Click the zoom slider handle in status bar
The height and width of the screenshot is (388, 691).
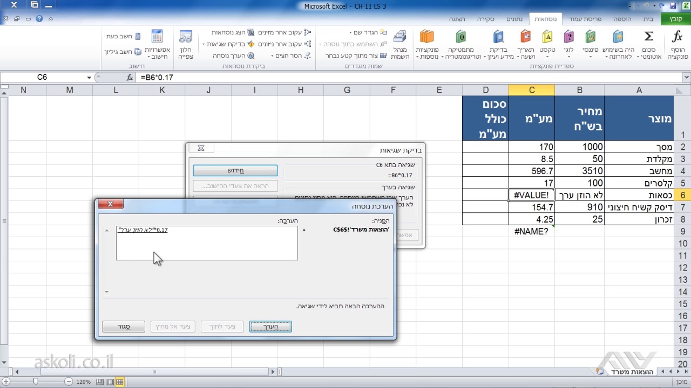click(36, 382)
